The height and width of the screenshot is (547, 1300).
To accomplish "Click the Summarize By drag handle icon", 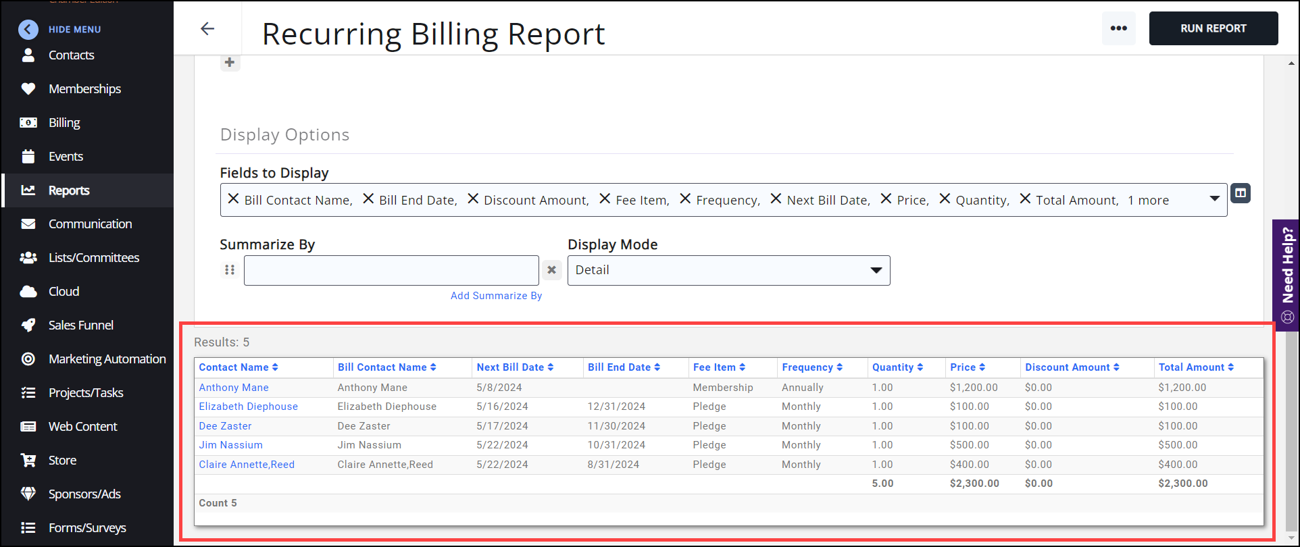I will [x=230, y=270].
